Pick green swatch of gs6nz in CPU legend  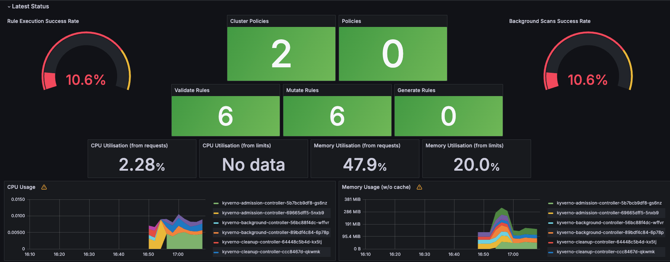click(216, 203)
